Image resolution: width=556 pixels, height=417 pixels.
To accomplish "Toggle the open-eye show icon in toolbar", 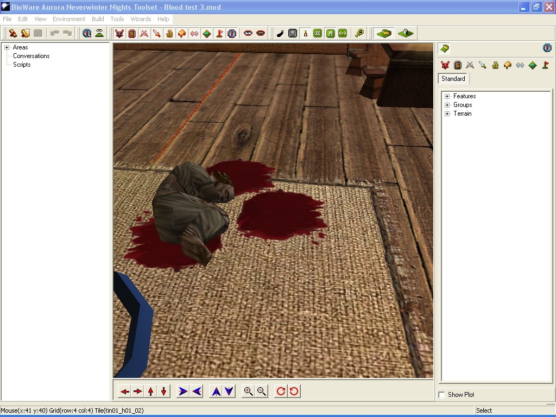I will (x=248, y=33).
